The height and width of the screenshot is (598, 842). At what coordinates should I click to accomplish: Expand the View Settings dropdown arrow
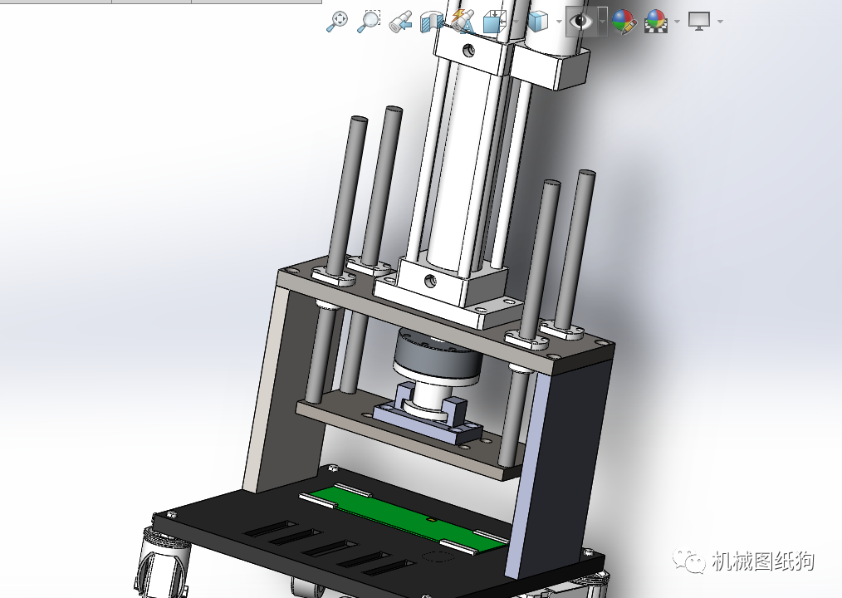(720, 22)
